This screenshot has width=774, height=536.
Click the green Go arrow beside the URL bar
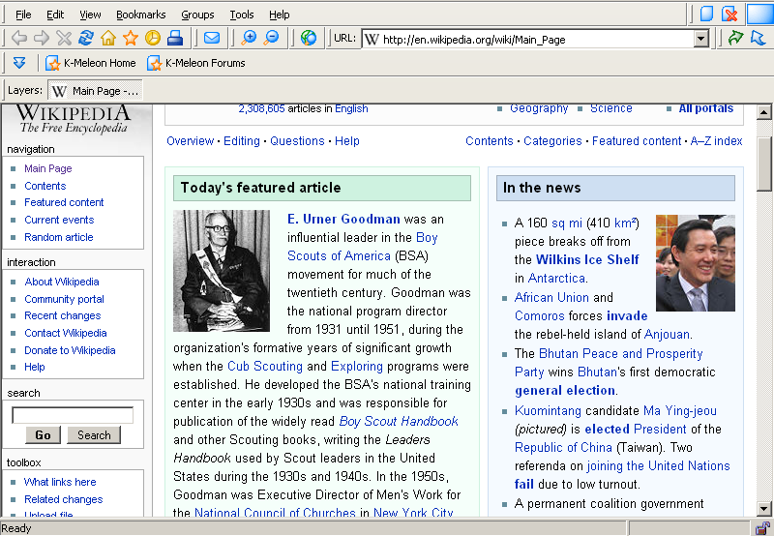(x=736, y=39)
